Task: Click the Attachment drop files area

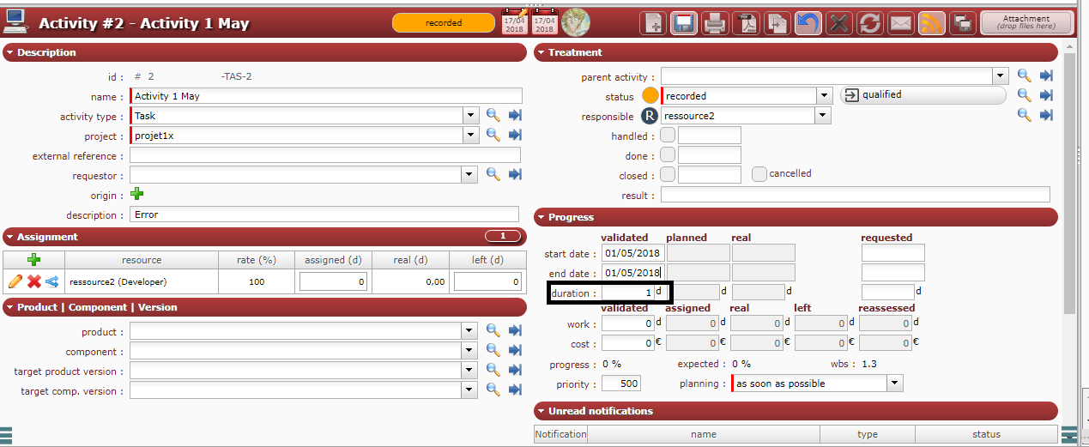Action: point(1025,22)
